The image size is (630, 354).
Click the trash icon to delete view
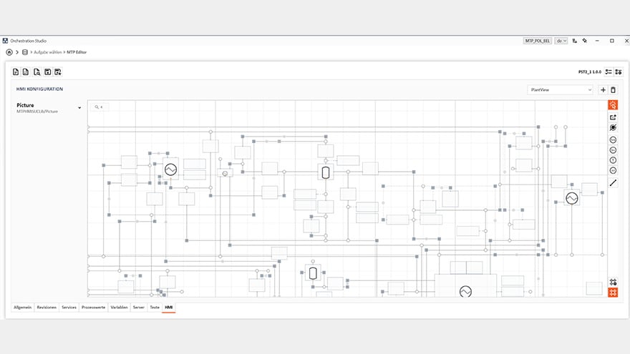click(613, 90)
